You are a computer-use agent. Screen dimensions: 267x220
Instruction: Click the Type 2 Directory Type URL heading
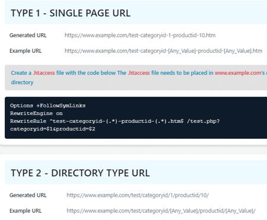coord(80,173)
